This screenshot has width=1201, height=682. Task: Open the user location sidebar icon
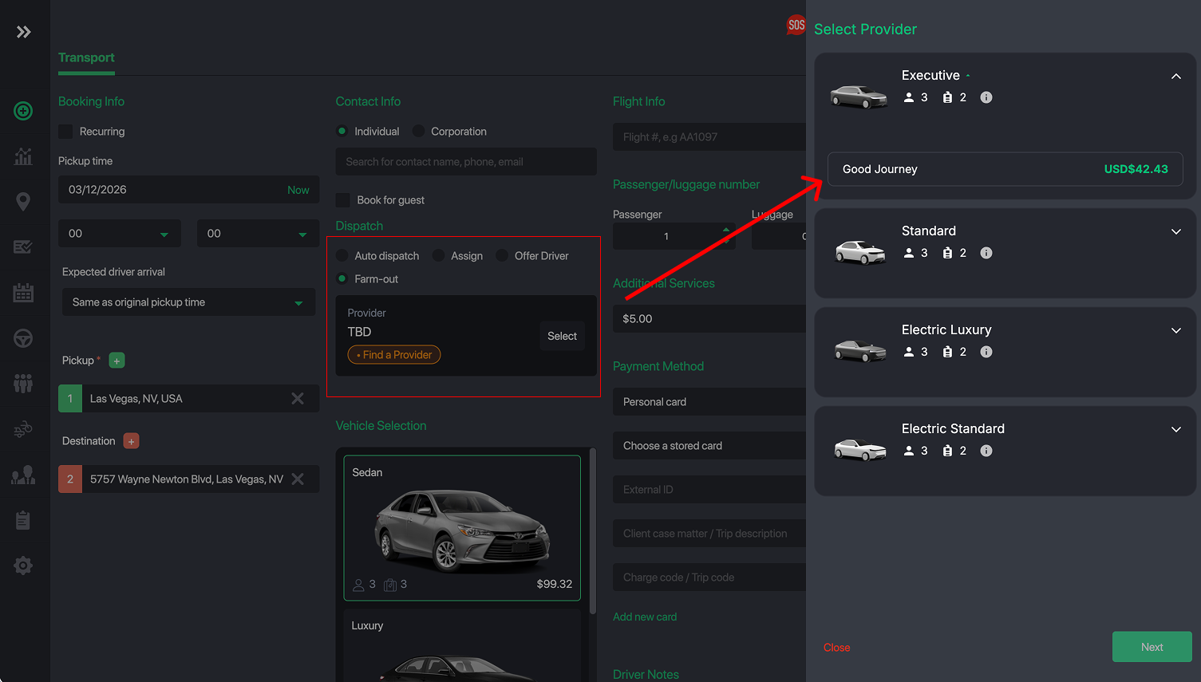23,475
